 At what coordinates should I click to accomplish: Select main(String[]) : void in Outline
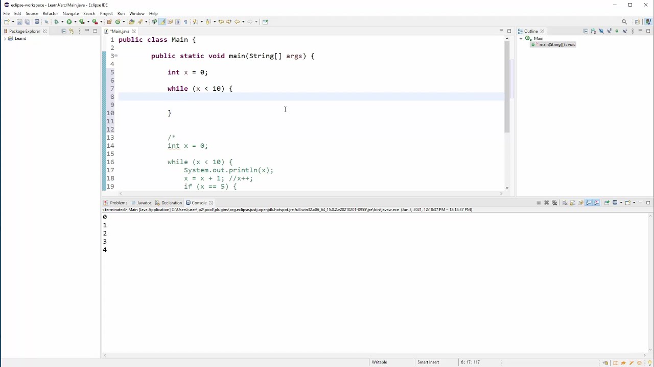pyautogui.click(x=554, y=44)
